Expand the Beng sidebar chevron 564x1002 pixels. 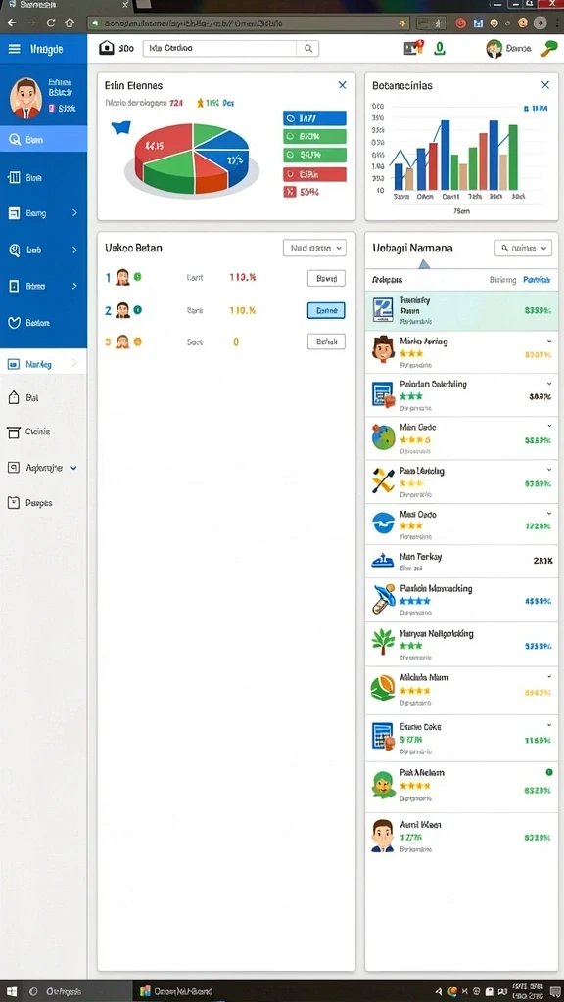coord(74,212)
